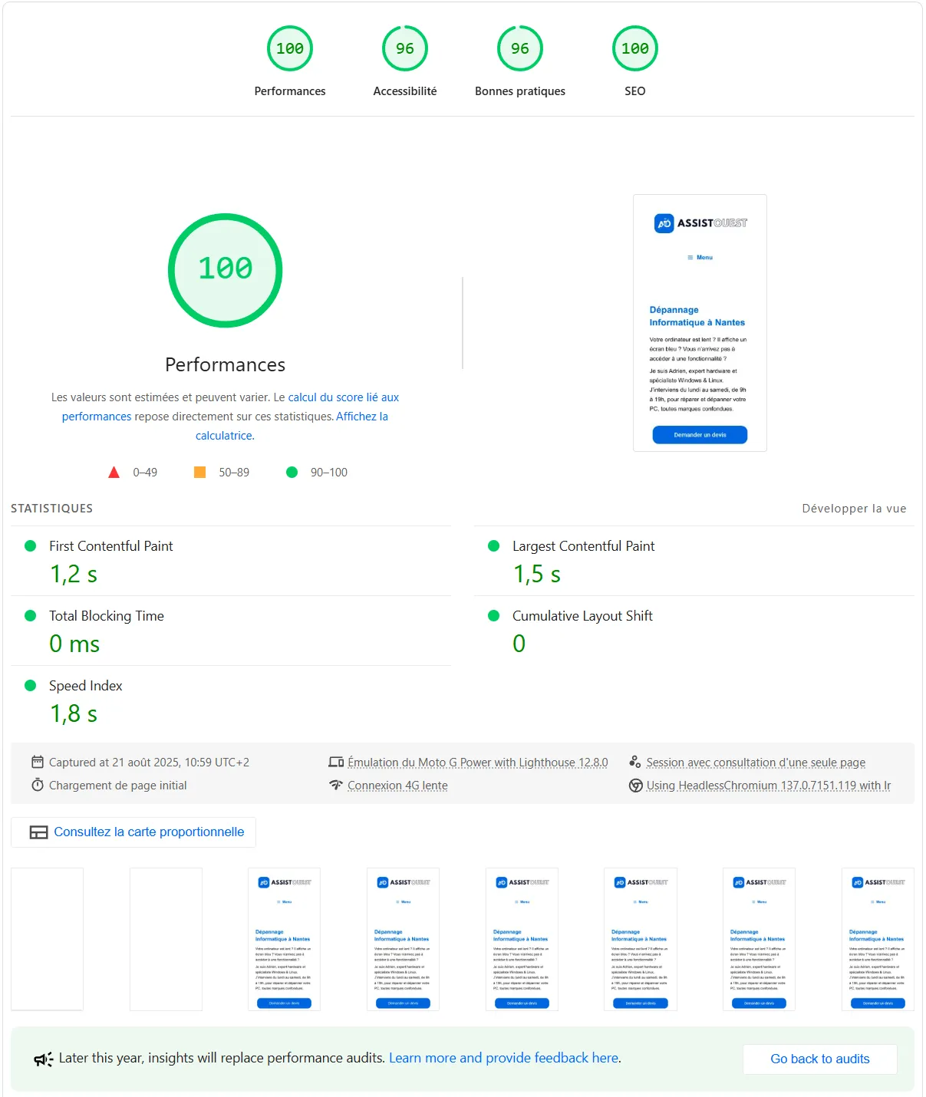Open Learn more and provide feedback link
The width and height of the screenshot is (926, 1097).
coord(504,1058)
